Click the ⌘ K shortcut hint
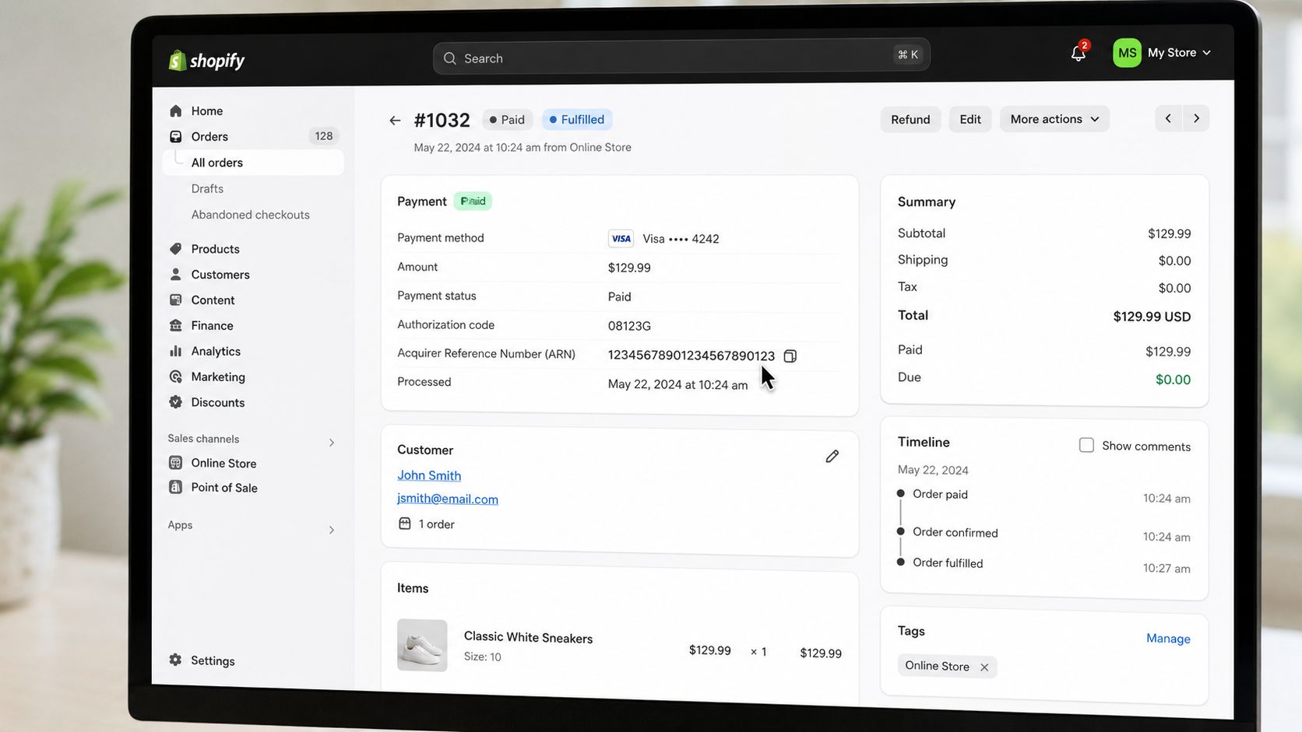 pos(908,54)
